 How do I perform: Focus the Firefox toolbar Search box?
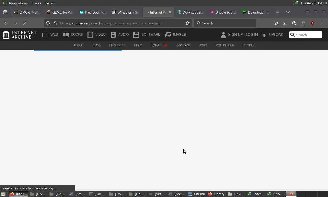click(225, 23)
